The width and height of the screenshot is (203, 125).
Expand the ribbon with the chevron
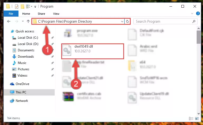[x=192, y=13]
